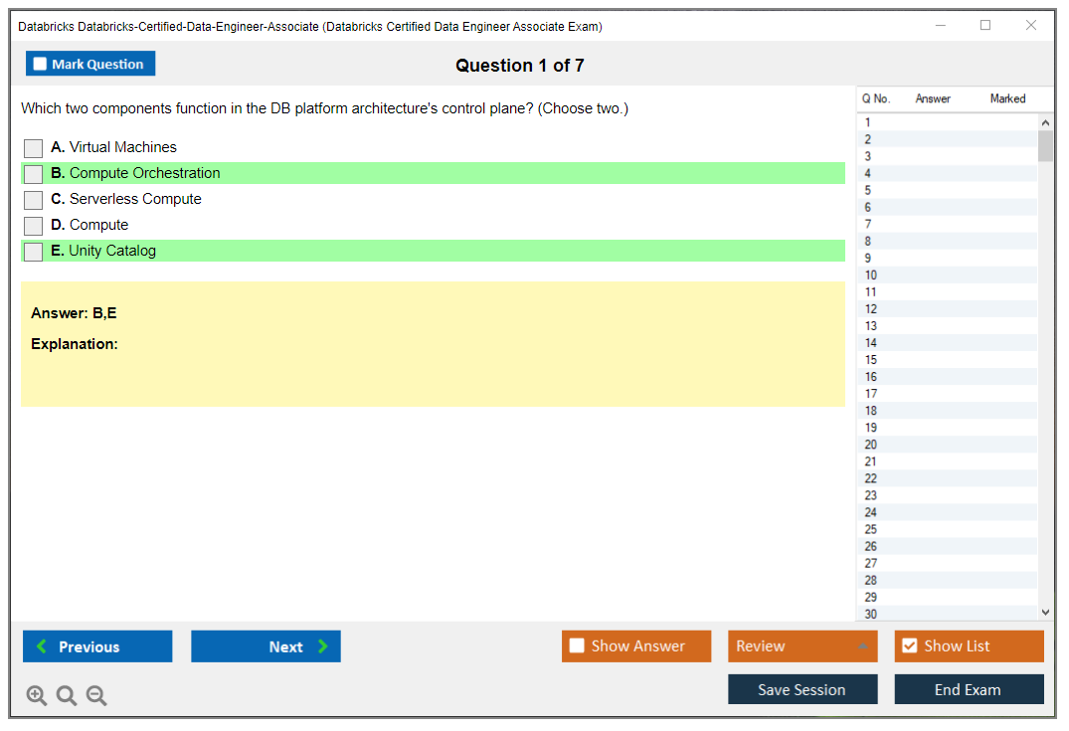Click the white chevron on the Previous button
Screen dimensions: 1069x731
(40, 645)
